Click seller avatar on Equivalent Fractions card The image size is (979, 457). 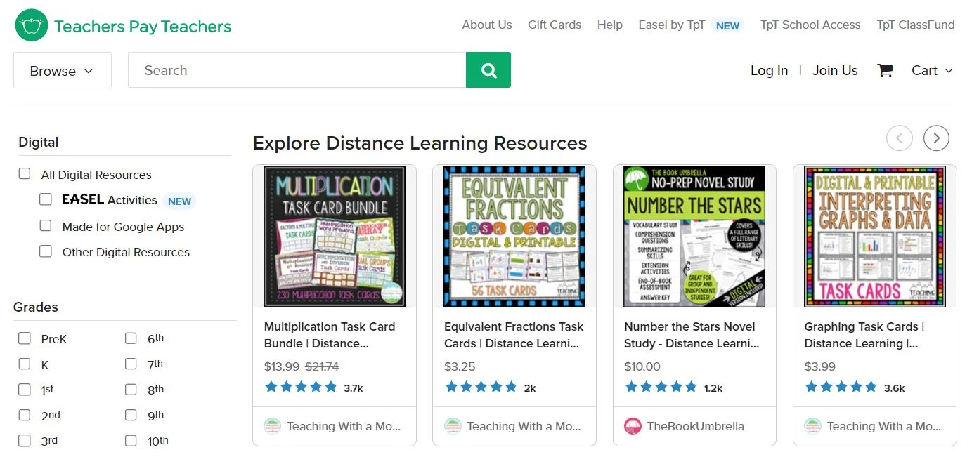pos(453,426)
